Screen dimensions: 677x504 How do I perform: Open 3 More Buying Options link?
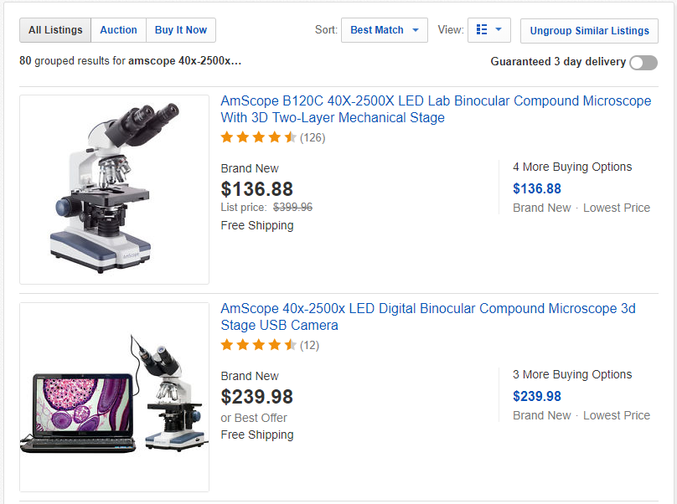coord(572,374)
